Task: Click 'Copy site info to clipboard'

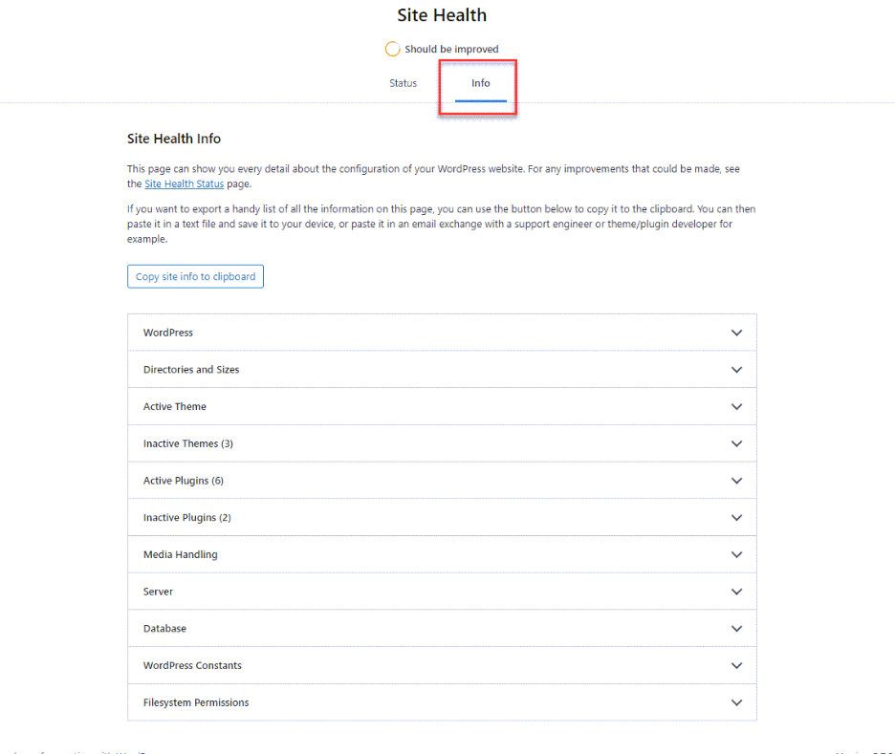Action: click(195, 276)
